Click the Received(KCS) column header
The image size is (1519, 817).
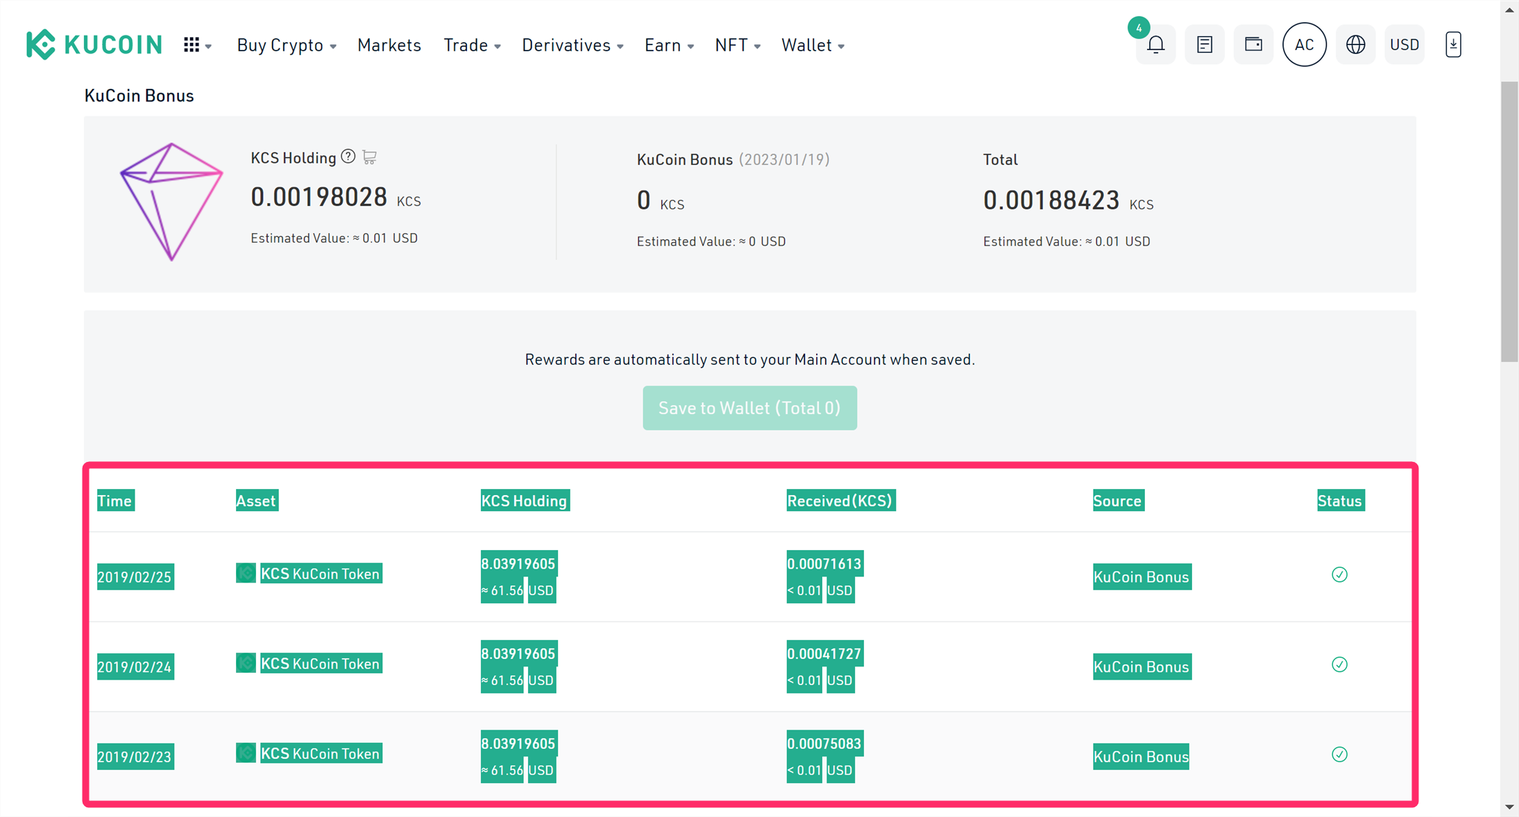coord(840,501)
